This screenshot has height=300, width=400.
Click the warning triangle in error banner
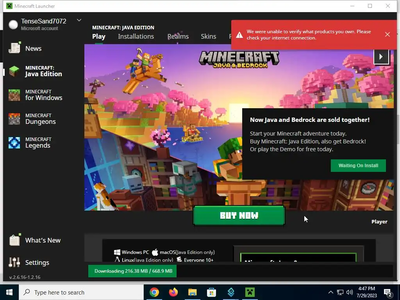coord(239,35)
